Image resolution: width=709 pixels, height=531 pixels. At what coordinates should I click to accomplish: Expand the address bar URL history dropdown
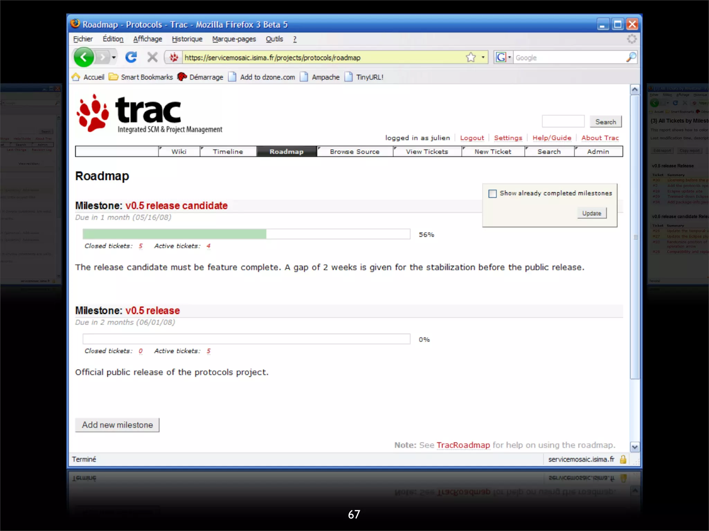pyautogui.click(x=483, y=57)
